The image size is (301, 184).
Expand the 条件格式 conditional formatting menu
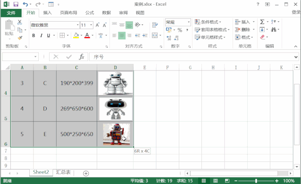pyautogui.click(x=208, y=22)
